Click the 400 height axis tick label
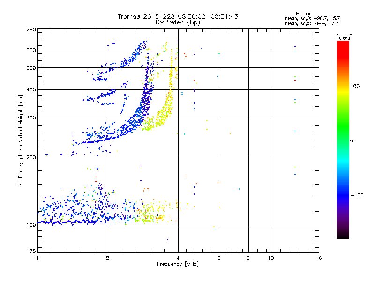Image resolution: width=375 pixels, height=281 pixels. (x=31, y=89)
